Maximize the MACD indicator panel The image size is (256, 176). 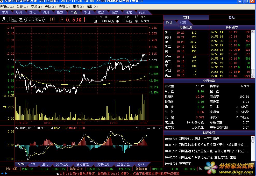click(x=143, y=128)
